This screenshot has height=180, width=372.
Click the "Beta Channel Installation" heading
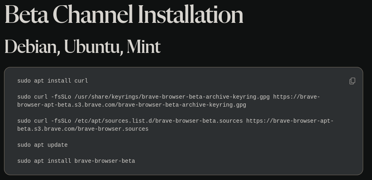click(124, 14)
